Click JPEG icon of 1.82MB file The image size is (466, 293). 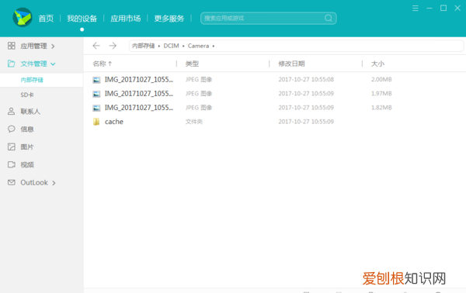coord(96,108)
